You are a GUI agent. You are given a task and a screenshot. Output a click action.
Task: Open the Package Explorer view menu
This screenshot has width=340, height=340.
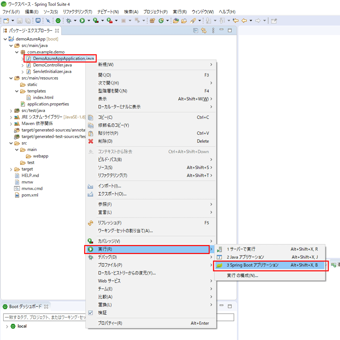pos(213,31)
